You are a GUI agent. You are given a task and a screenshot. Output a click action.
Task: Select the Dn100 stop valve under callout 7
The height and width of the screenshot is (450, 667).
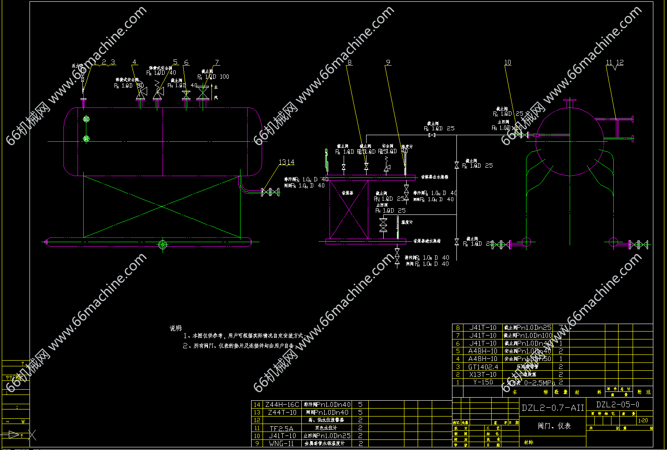[x=203, y=92]
